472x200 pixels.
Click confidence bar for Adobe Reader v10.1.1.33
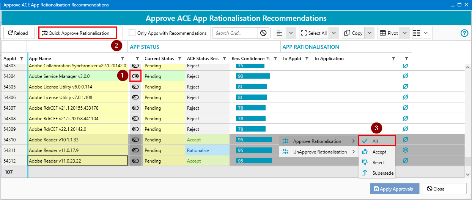254,140
